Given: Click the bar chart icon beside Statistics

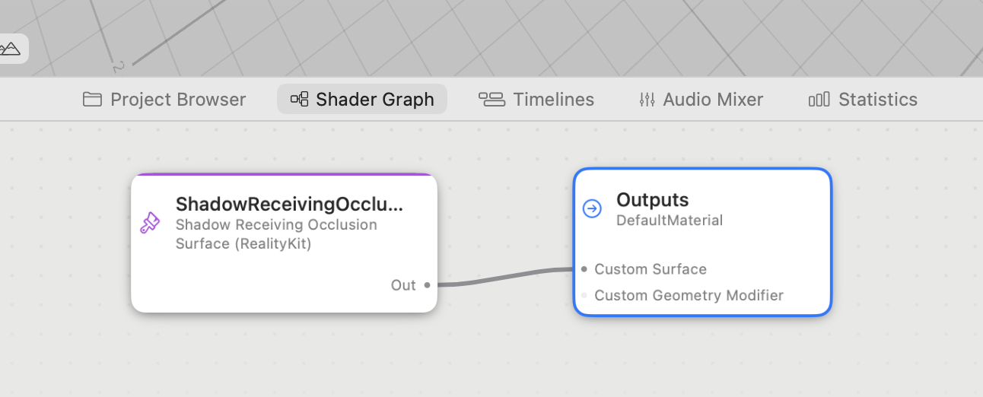Looking at the screenshot, I should (819, 100).
